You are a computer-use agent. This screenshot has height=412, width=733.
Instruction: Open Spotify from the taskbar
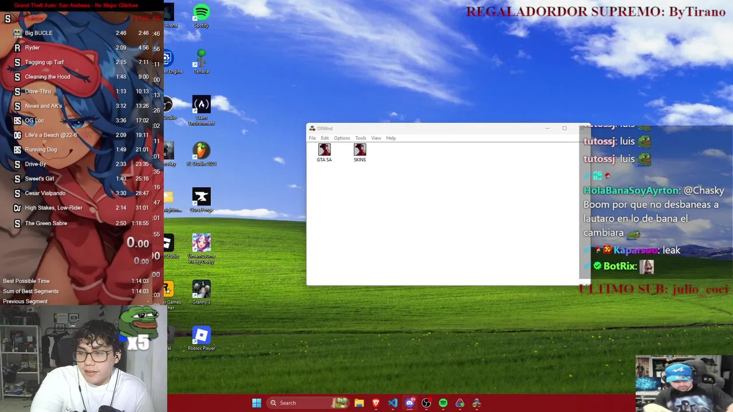[443, 403]
